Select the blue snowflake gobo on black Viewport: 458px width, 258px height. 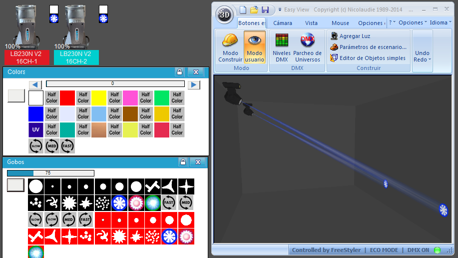(x=119, y=202)
